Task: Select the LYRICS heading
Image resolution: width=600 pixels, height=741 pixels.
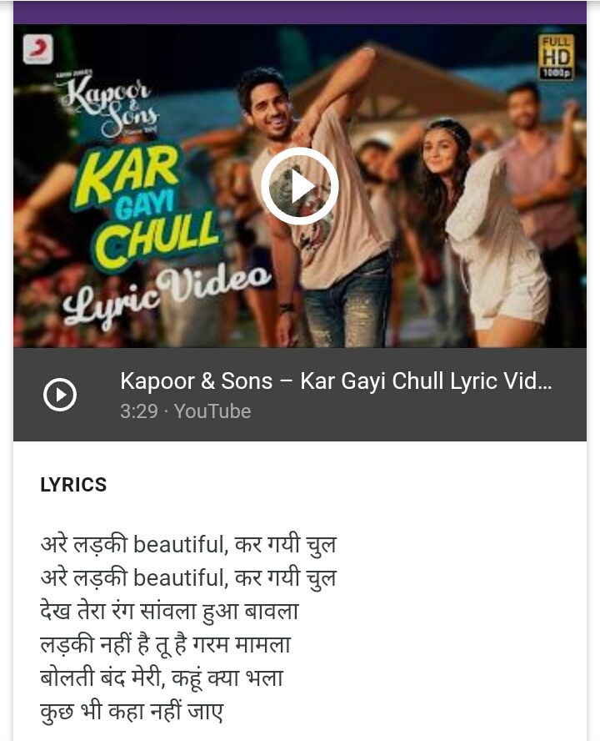Action: 73,485
